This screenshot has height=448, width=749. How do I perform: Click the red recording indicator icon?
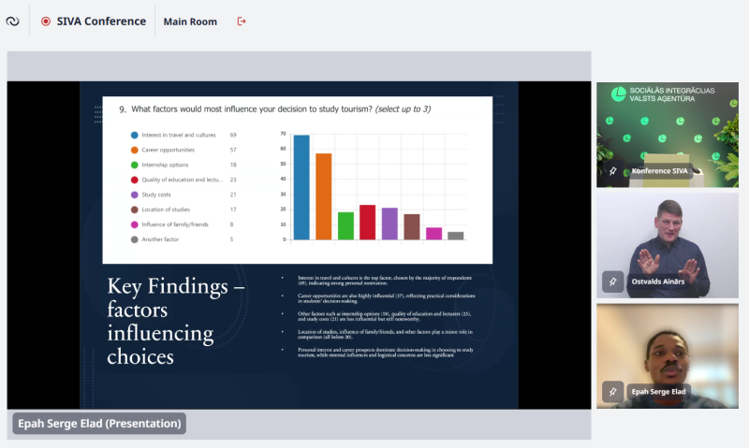(x=46, y=21)
